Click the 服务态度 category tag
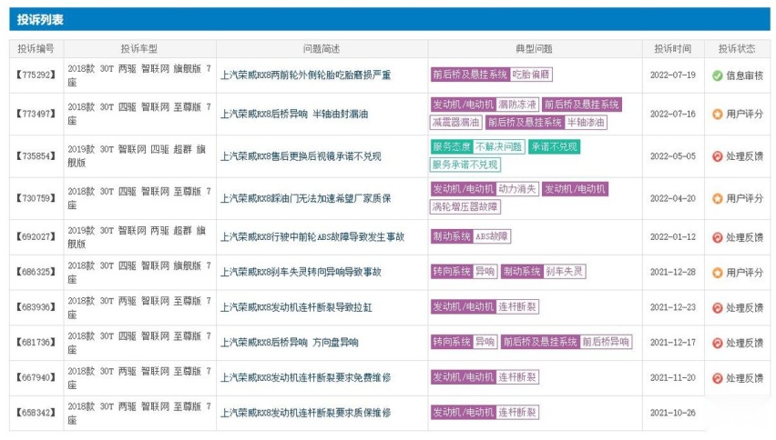This screenshot has width=776, height=440. coord(452,147)
